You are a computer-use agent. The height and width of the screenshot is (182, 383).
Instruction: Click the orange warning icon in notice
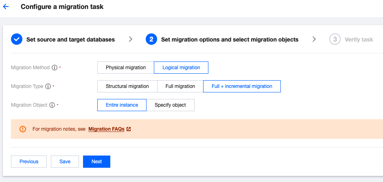[23, 129]
